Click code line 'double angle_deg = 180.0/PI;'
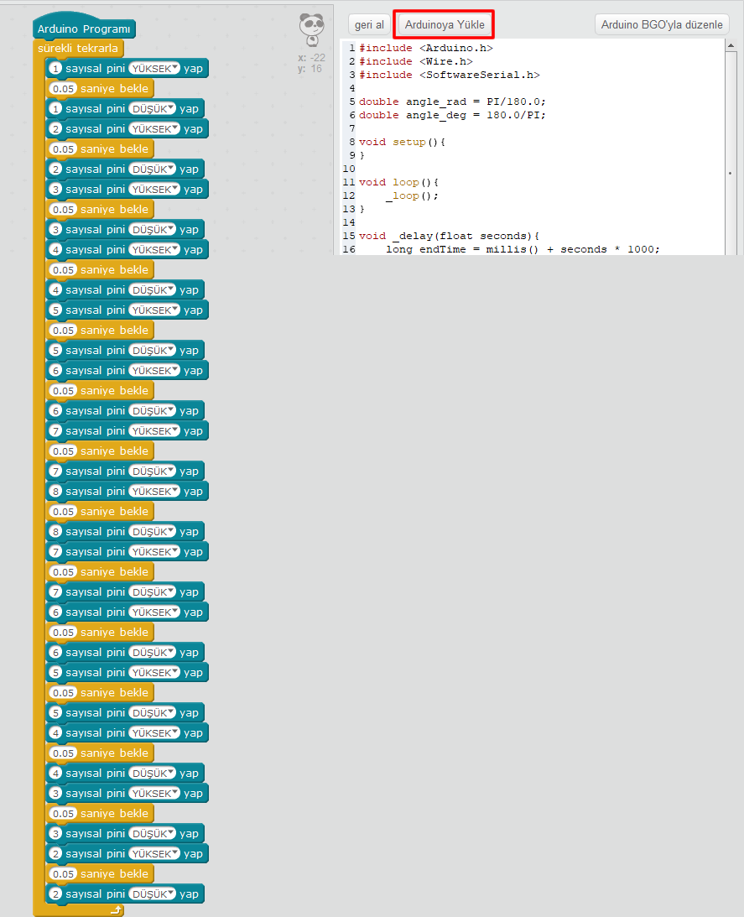Viewport: 744px width, 917px height. [452, 115]
